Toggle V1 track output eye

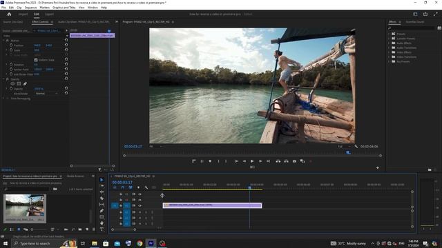(140, 205)
